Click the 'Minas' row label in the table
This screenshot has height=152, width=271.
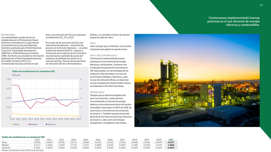[5, 142]
